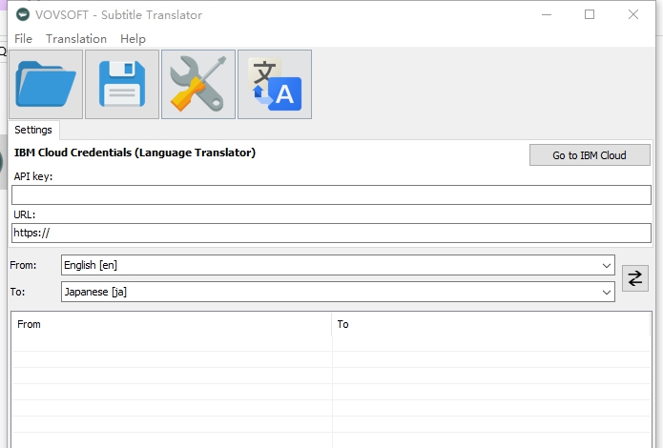This screenshot has height=448, width=663.
Task: Click the VOVSOFT app icon in title bar
Action: pos(23,15)
